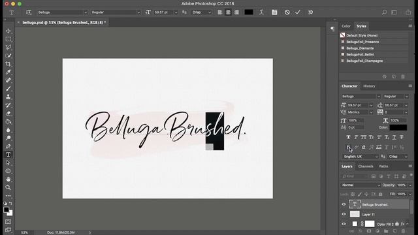Screen dimensions: 418x235
Task: Select the Brush tool
Action: click(x=8, y=89)
